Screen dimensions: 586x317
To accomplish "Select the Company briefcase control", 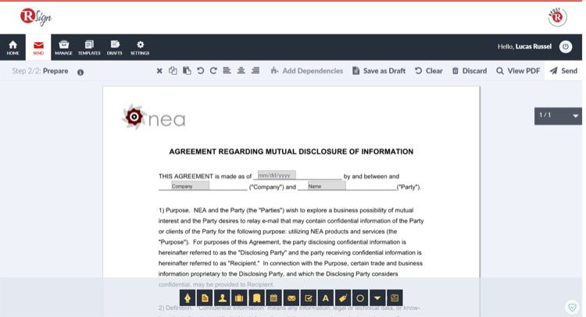I will click(x=239, y=298).
